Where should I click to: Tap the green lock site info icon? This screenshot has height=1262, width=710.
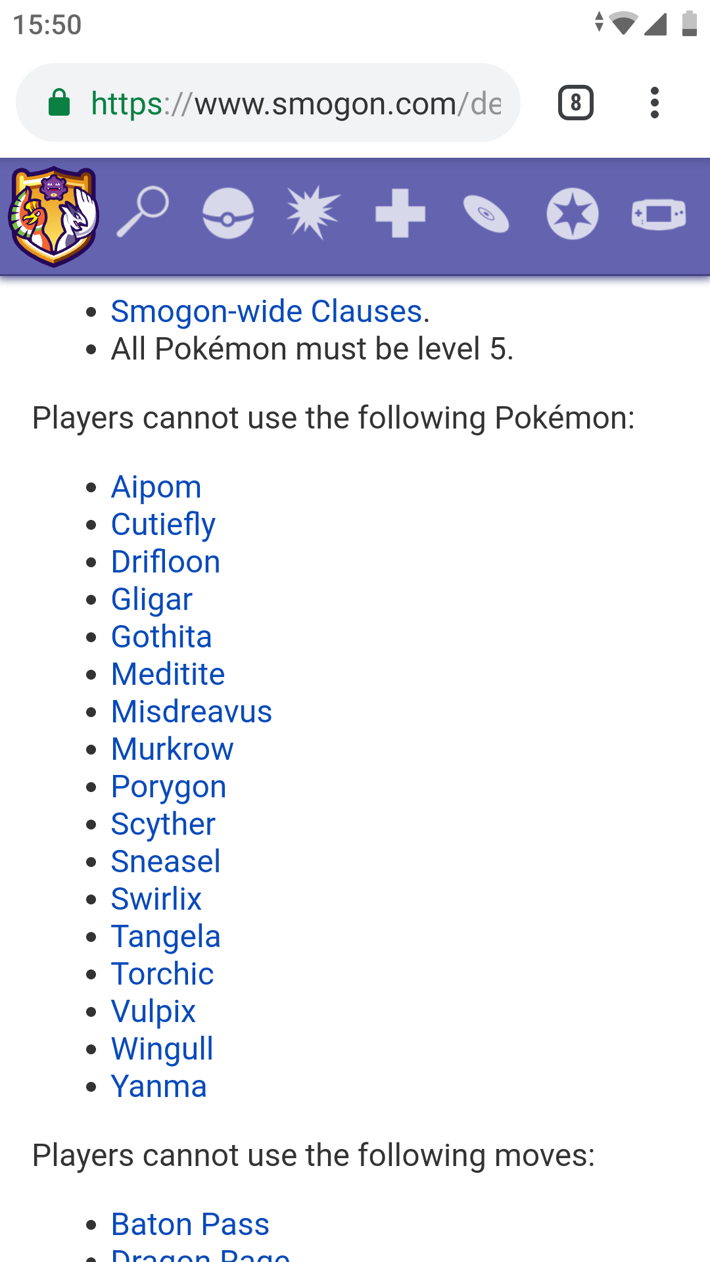(59, 103)
